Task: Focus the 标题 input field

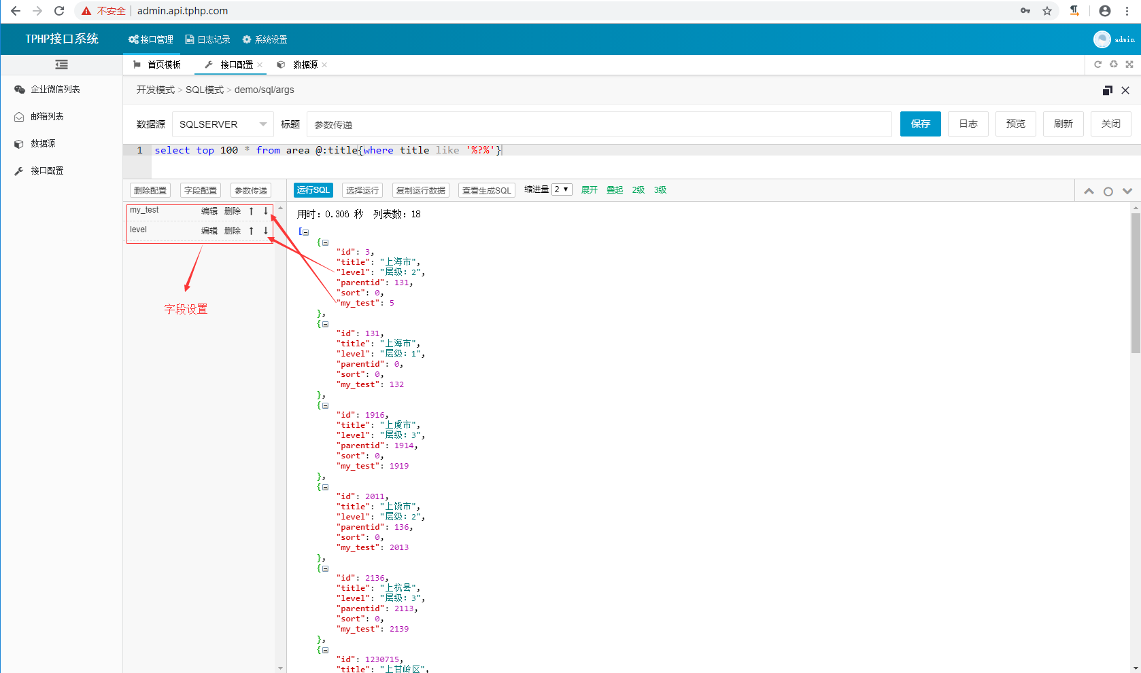Action: (599, 124)
